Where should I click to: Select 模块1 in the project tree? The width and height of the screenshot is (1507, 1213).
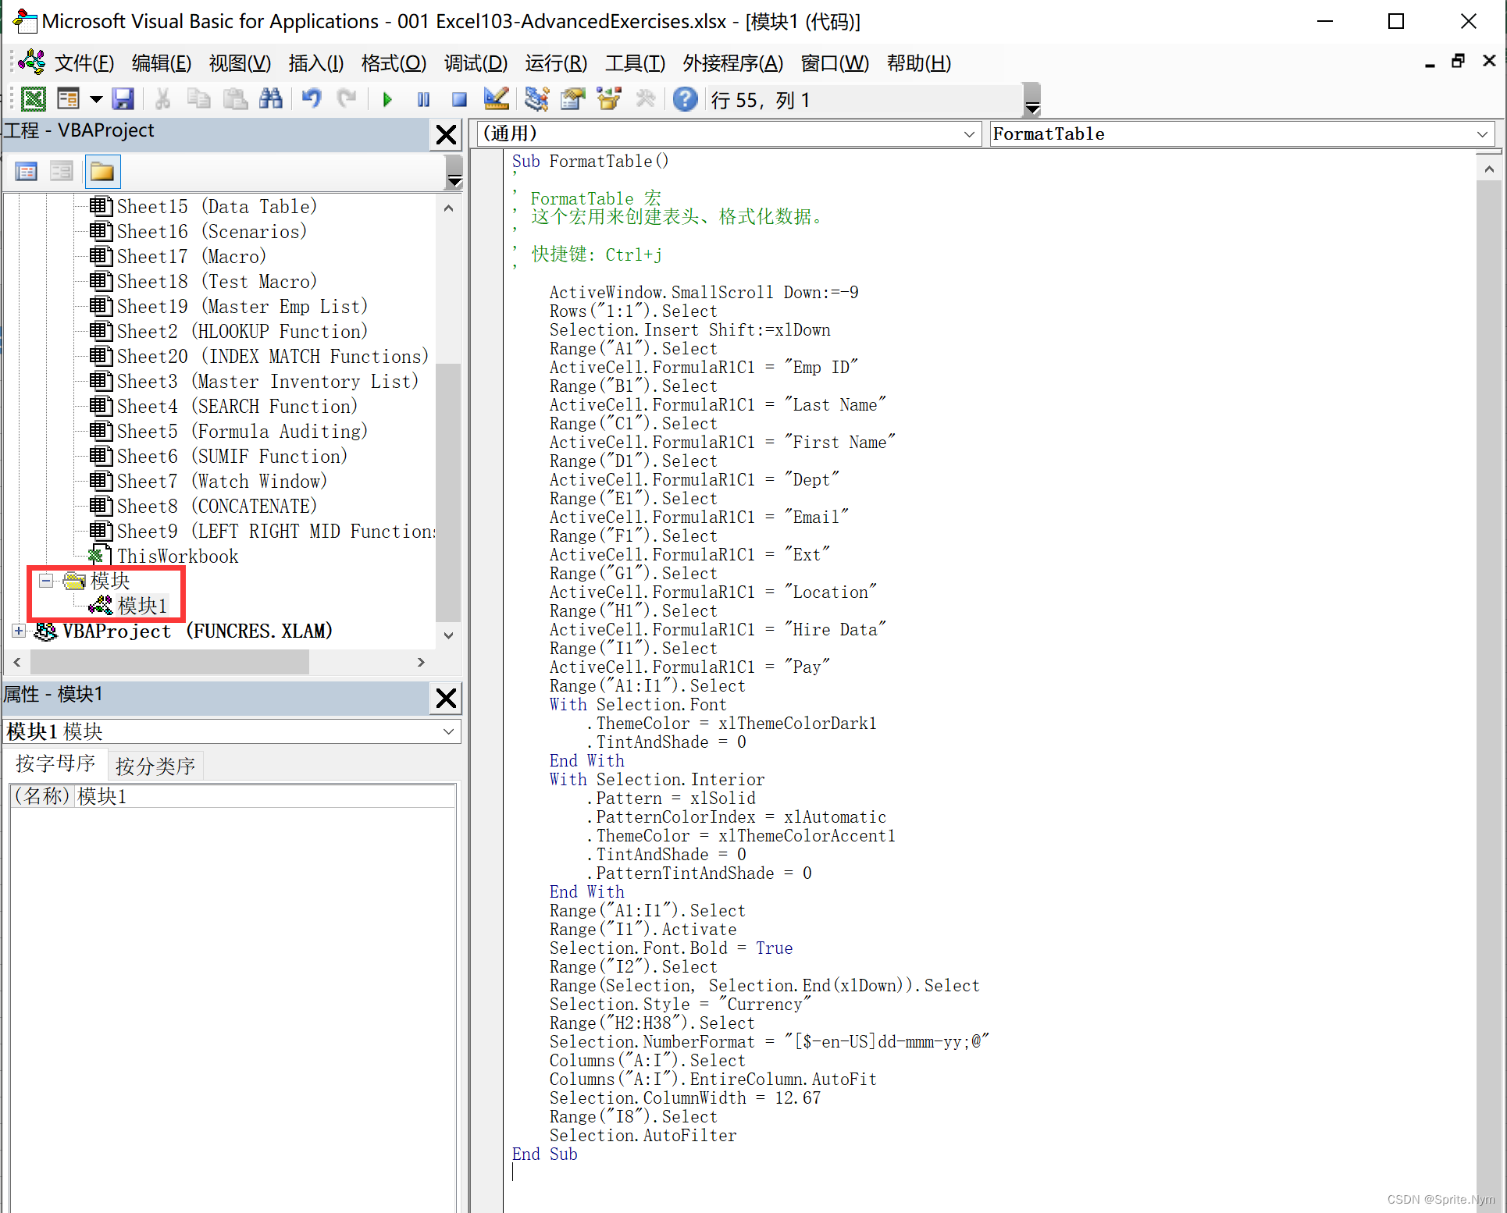click(x=142, y=605)
